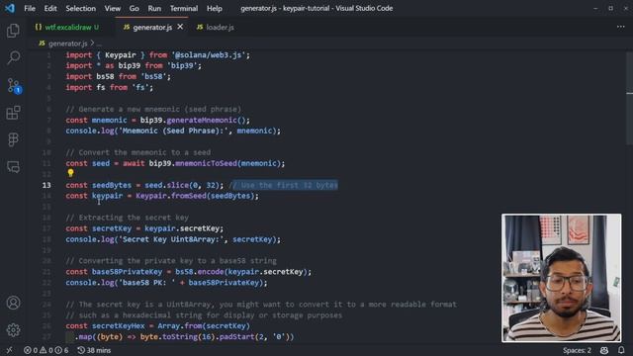The width and height of the screenshot is (633, 356).
Task: Click 'generateMnemonic' on line 7
Action: [x=202, y=121]
